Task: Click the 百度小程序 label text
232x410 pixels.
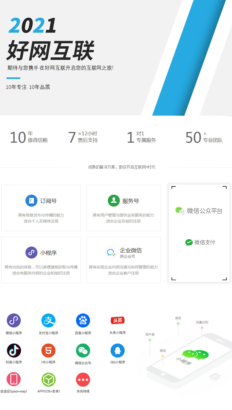Action: 83,333
